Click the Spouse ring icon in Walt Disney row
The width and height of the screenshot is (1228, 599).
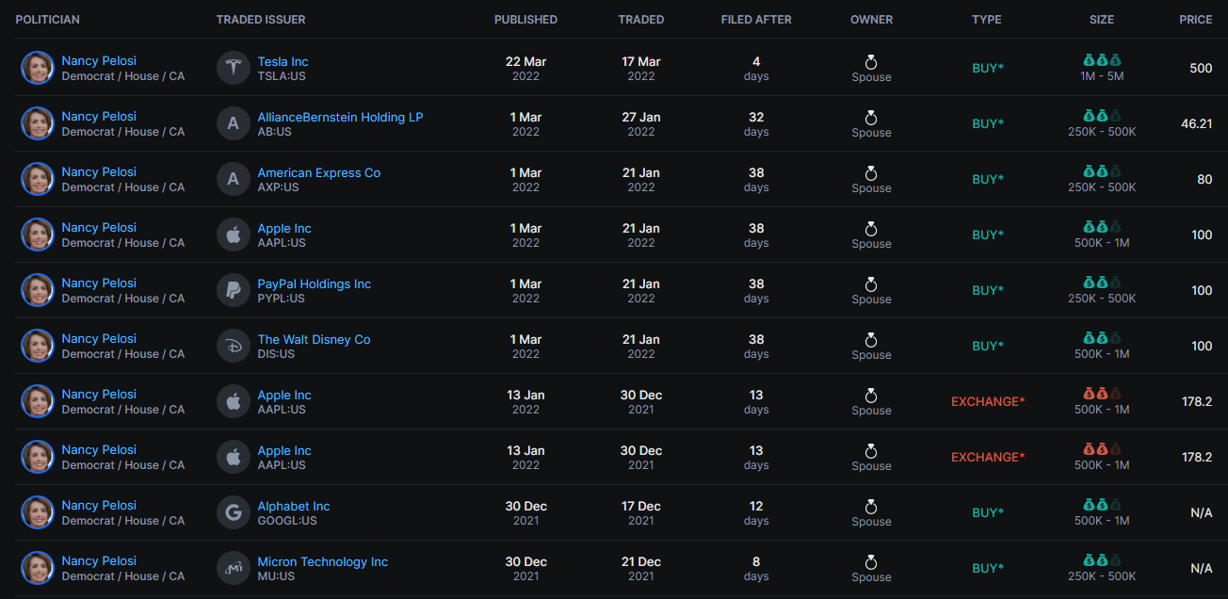pos(871,340)
